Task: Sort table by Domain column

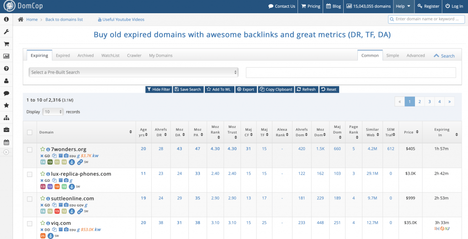Action: coord(86,132)
